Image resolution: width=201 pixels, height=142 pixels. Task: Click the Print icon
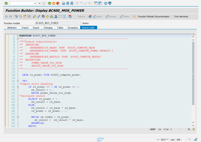click(64, 3)
